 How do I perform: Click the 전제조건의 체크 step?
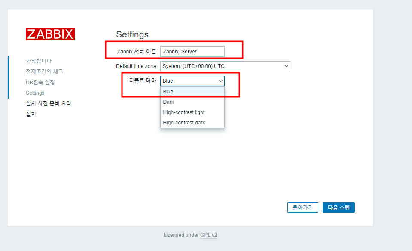44,71
